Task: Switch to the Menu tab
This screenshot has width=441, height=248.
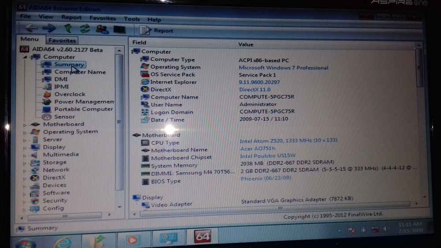Action: pyautogui.click(x=30, y=39)
